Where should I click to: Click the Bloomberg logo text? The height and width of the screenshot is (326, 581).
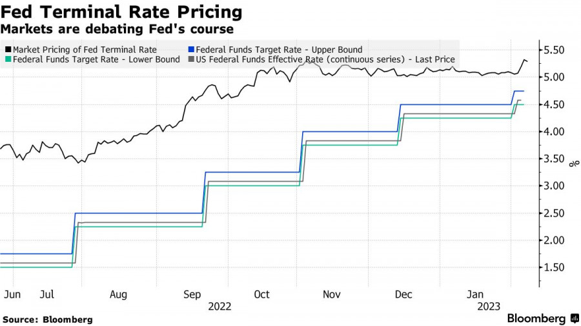537,318
